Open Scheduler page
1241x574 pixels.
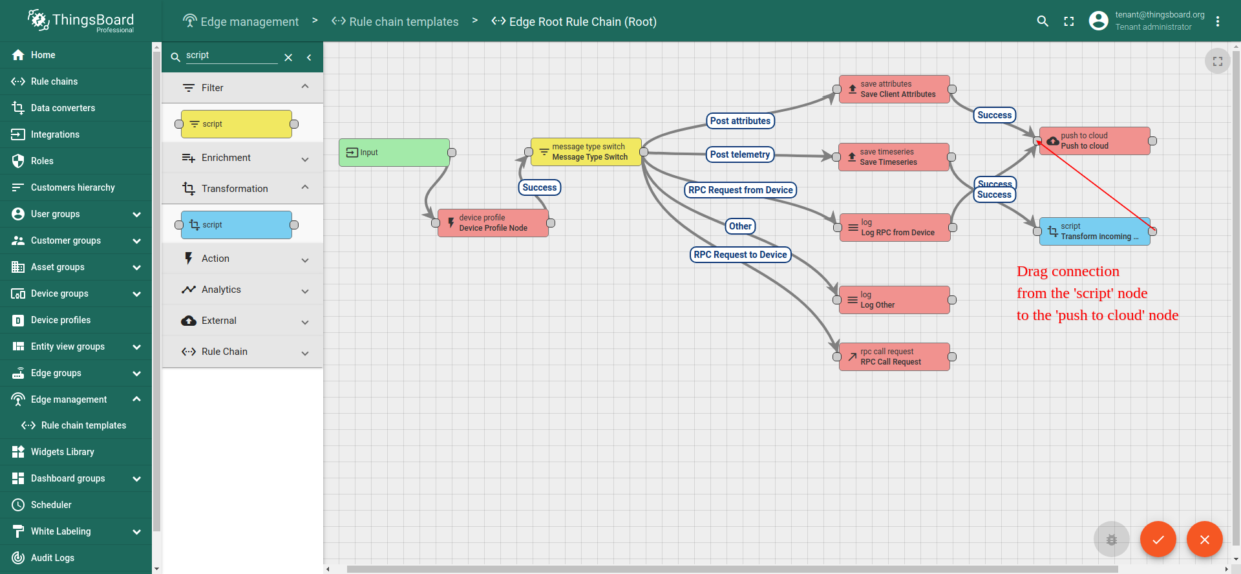76,505
